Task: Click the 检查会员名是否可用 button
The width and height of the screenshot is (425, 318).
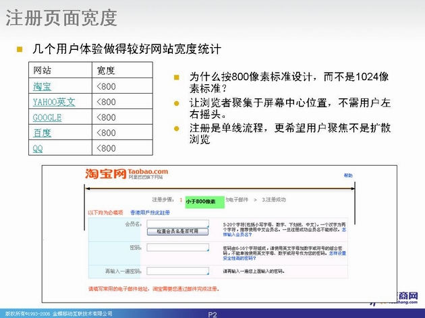Action: point(177,231)
